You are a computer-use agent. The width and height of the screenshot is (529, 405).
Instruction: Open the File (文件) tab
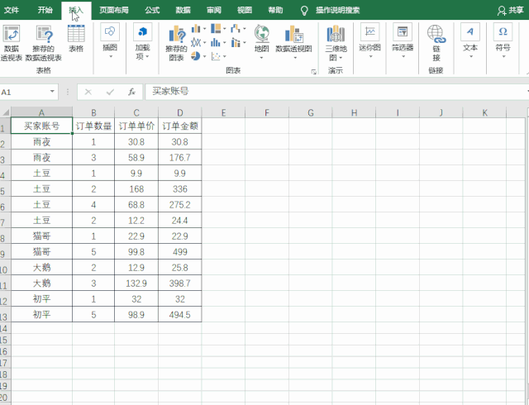pos(12,10)
